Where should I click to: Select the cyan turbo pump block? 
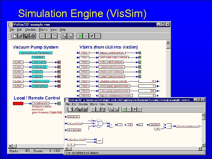pos(40,67)
